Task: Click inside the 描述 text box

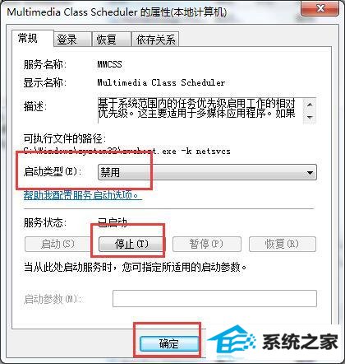Action: (200, 110)
